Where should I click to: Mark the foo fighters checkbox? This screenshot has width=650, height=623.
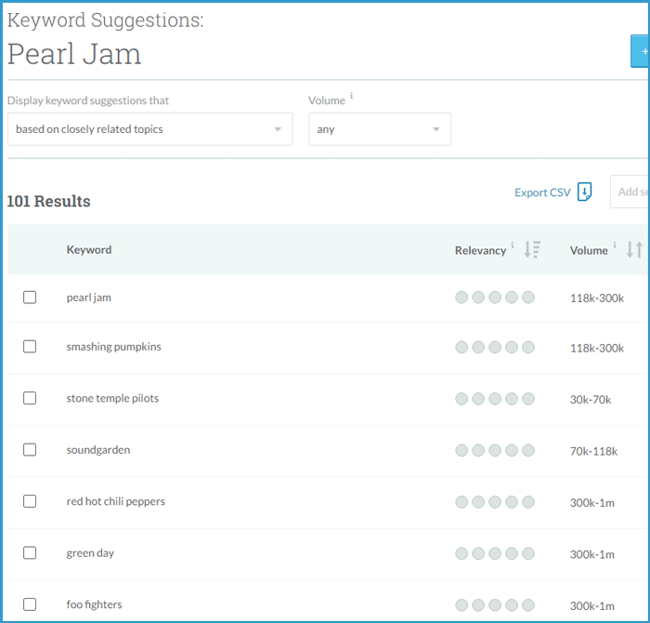30,604
